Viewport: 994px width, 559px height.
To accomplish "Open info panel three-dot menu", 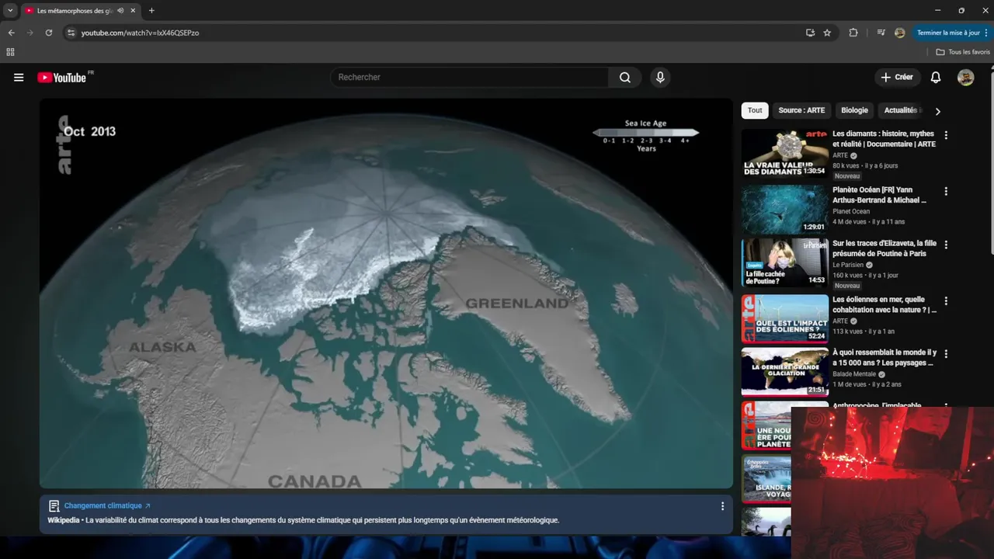I will pos(722,506).
